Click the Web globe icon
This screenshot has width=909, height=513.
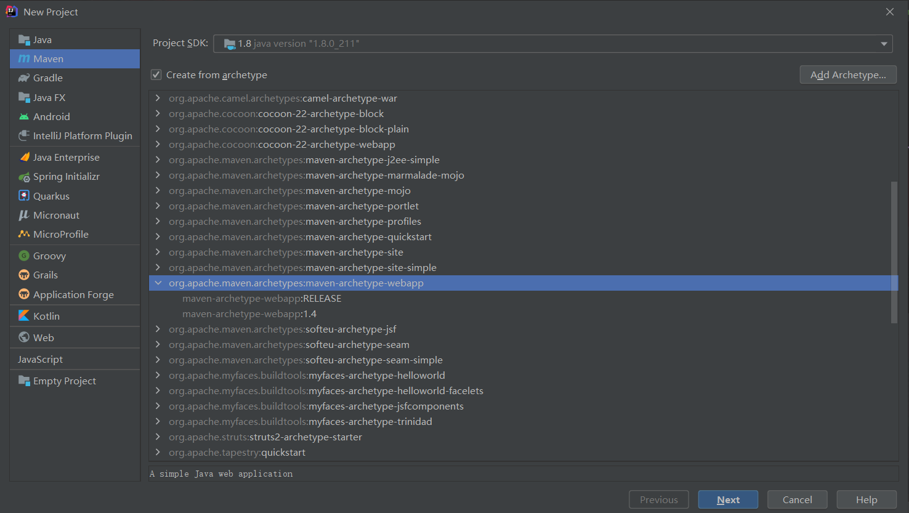pos(24,337)
